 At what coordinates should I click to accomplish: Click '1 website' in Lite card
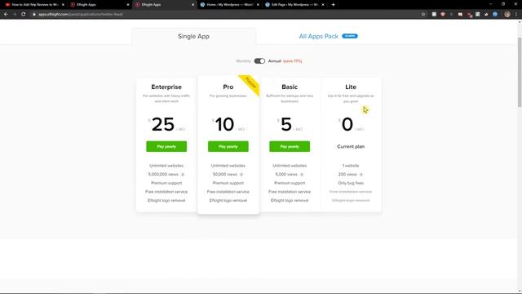351,166
